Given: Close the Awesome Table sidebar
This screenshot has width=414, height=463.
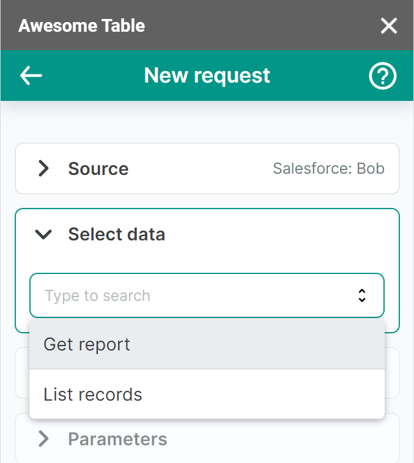Looking at the screenshot, I should (x=389, y=26).
